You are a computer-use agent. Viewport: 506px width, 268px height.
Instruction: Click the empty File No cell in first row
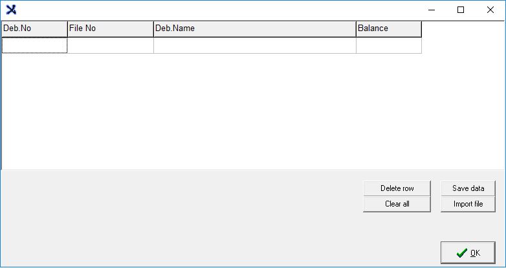[111, 45]
